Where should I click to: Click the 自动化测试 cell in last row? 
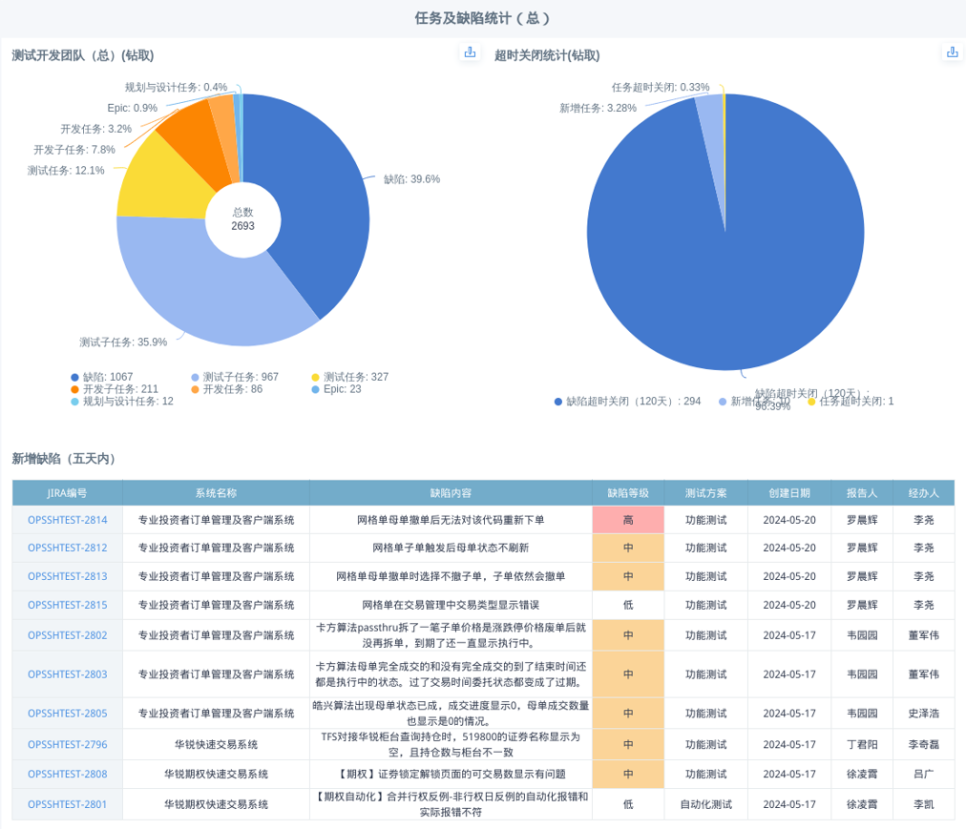tap(706, 804)
